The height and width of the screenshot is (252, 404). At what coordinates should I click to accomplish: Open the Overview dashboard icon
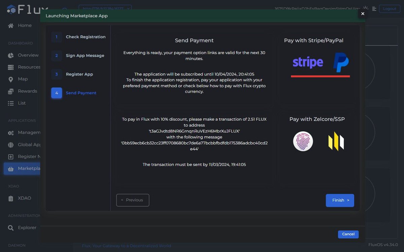11,55
